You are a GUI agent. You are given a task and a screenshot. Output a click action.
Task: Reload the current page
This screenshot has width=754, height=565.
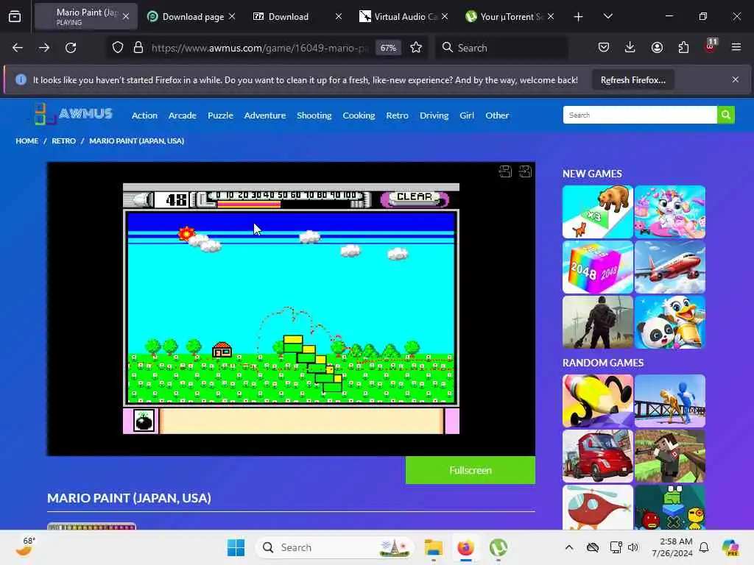click(71, 48)
